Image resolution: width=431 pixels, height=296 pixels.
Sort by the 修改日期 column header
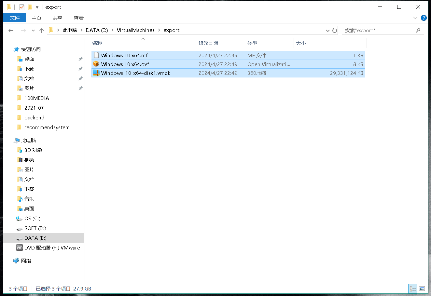(x=208, y=43)
